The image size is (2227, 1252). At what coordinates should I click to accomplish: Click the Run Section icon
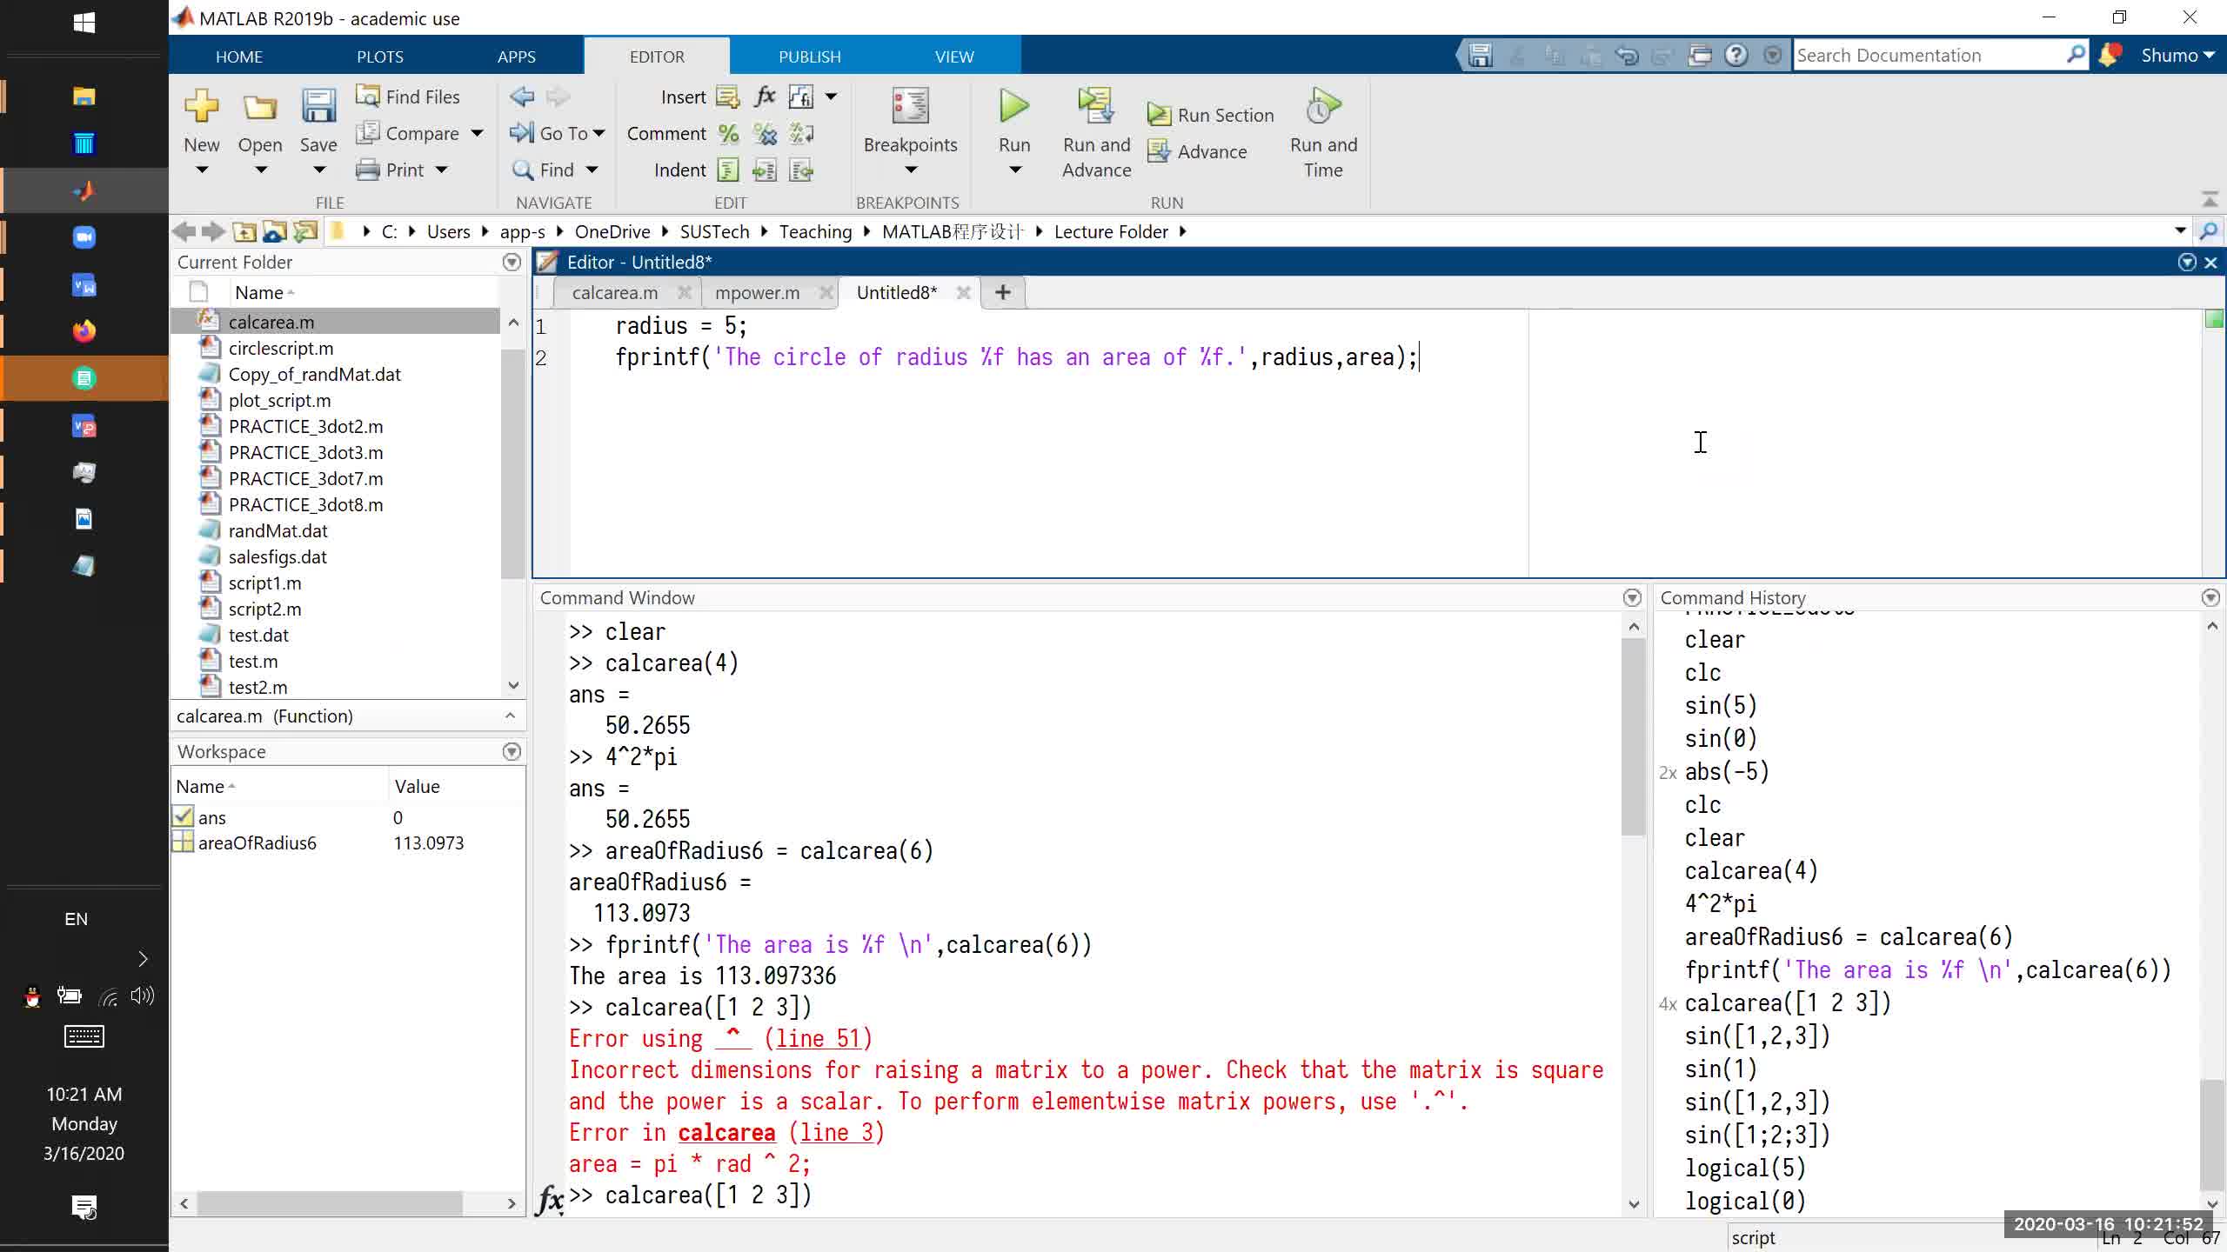click(1158, 115)
